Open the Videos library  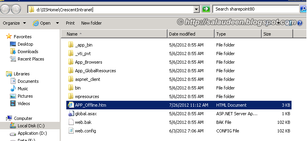click(24, 104)
